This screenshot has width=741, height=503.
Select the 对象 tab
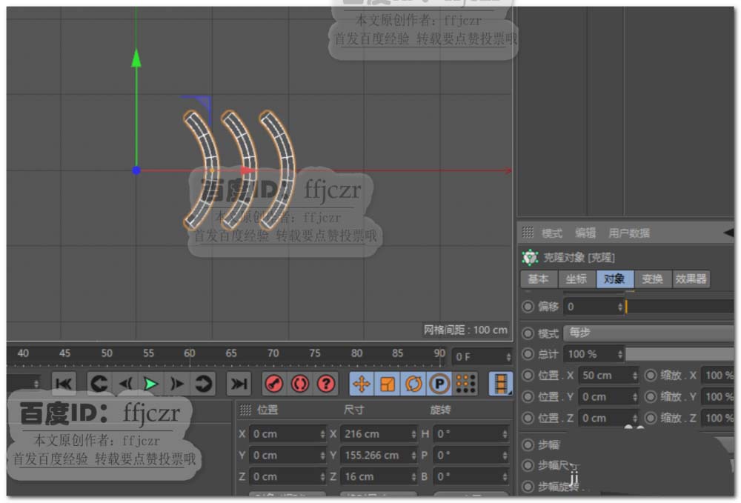pos(615,279)
